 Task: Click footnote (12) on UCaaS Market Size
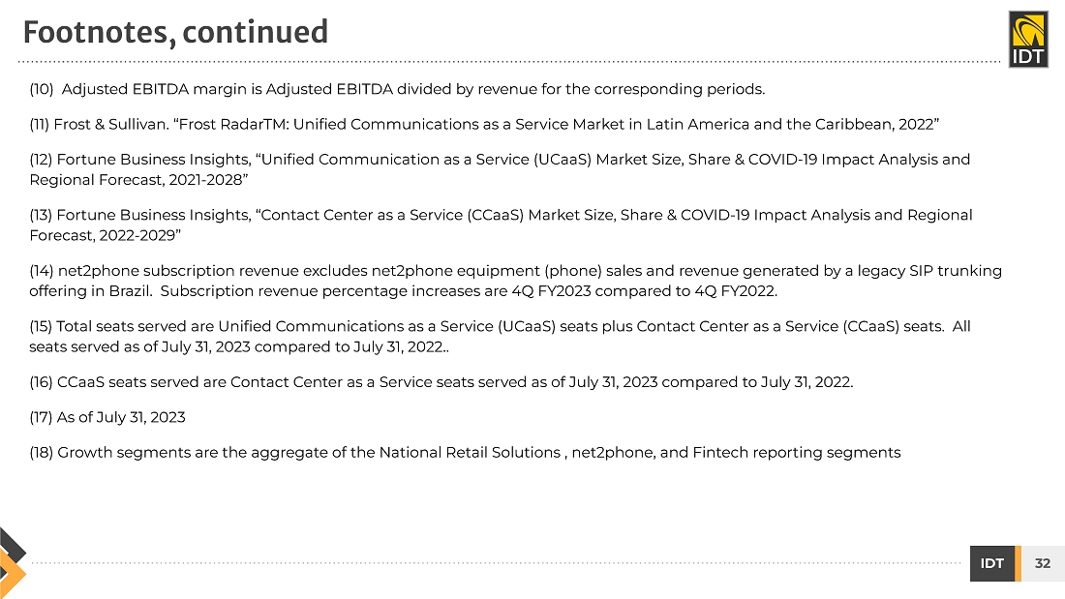click(500, 159)
